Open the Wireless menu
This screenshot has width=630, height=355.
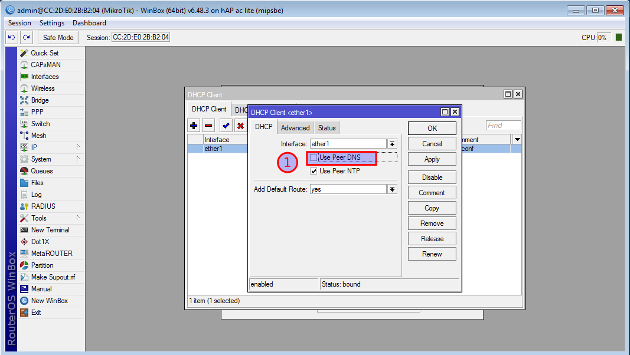point(43,88)
